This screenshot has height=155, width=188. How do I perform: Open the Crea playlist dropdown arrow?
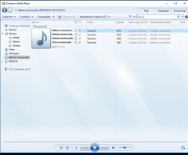[54, 17]
